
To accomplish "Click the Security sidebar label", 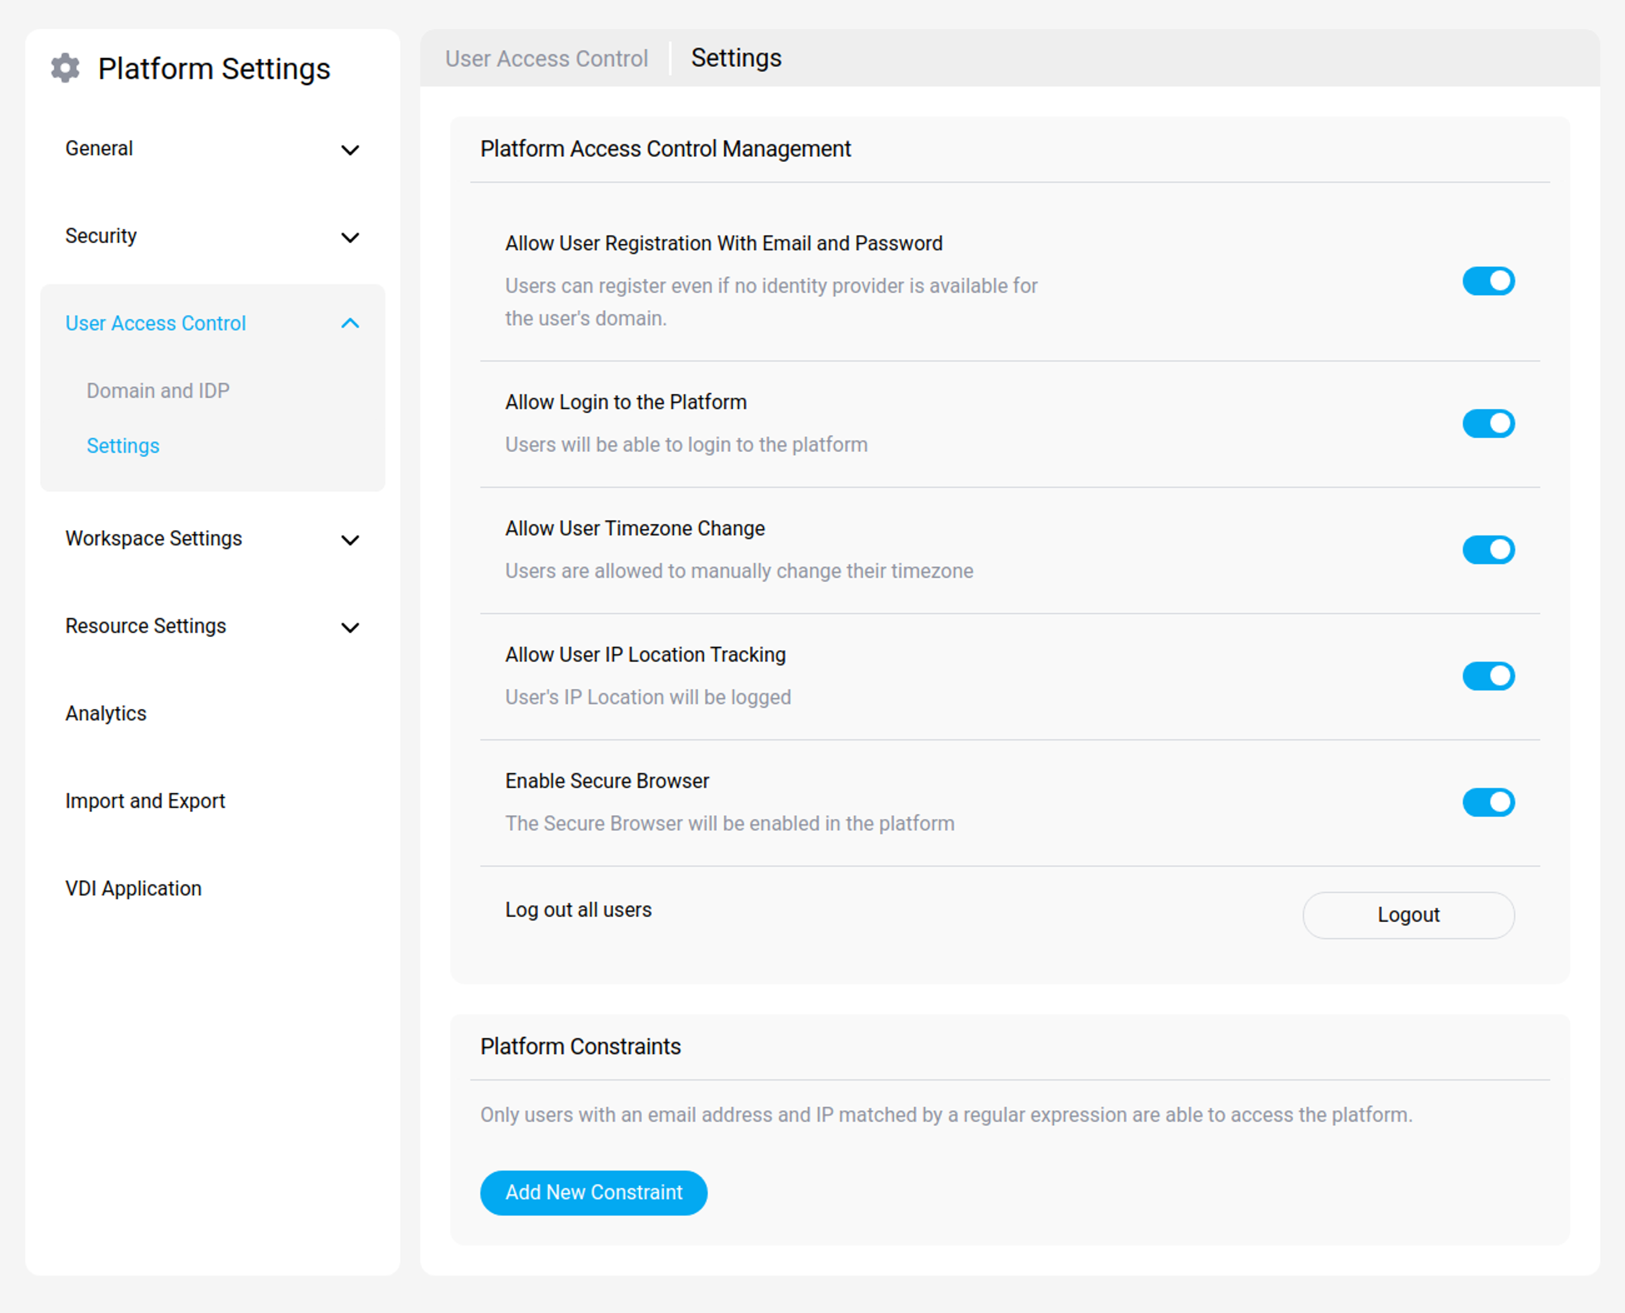I will (101, 236).
